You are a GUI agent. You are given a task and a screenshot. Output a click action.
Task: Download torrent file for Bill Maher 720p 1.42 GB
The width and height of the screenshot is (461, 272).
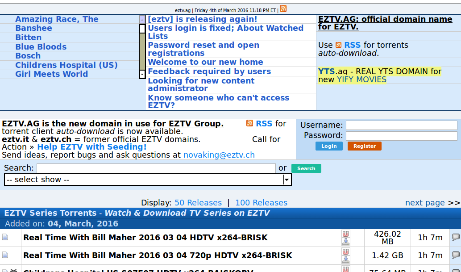[x=346, y=259]
